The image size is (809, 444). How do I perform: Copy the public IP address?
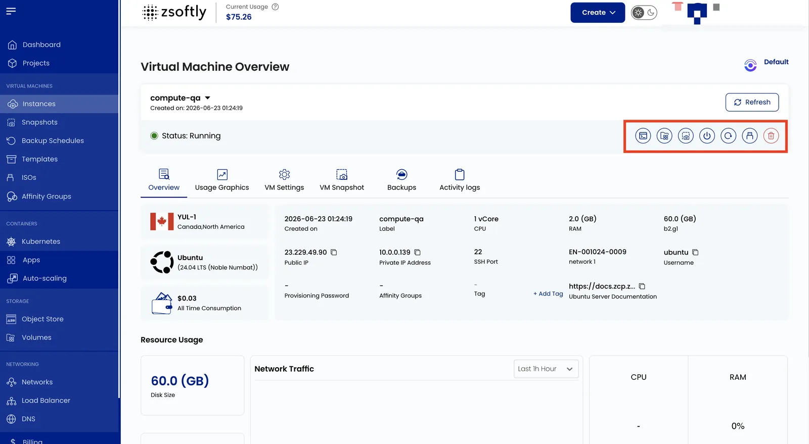pos(334,252)
